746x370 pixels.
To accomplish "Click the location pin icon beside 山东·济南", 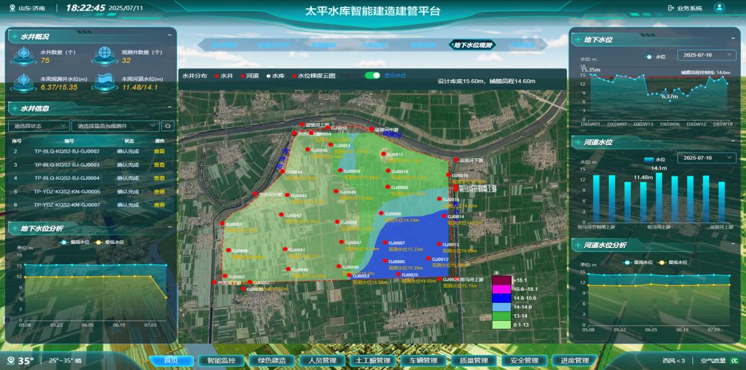I will pos(12,8).
